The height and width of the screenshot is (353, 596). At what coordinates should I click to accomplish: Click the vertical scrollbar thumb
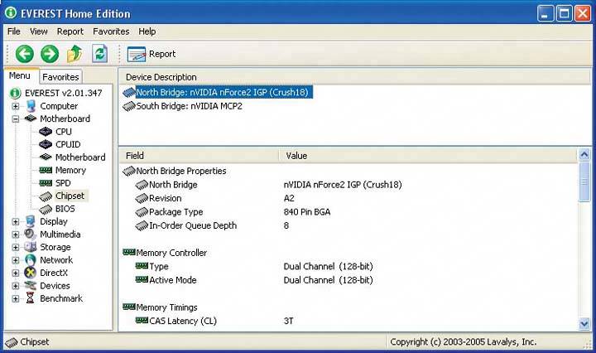(584, 181)
